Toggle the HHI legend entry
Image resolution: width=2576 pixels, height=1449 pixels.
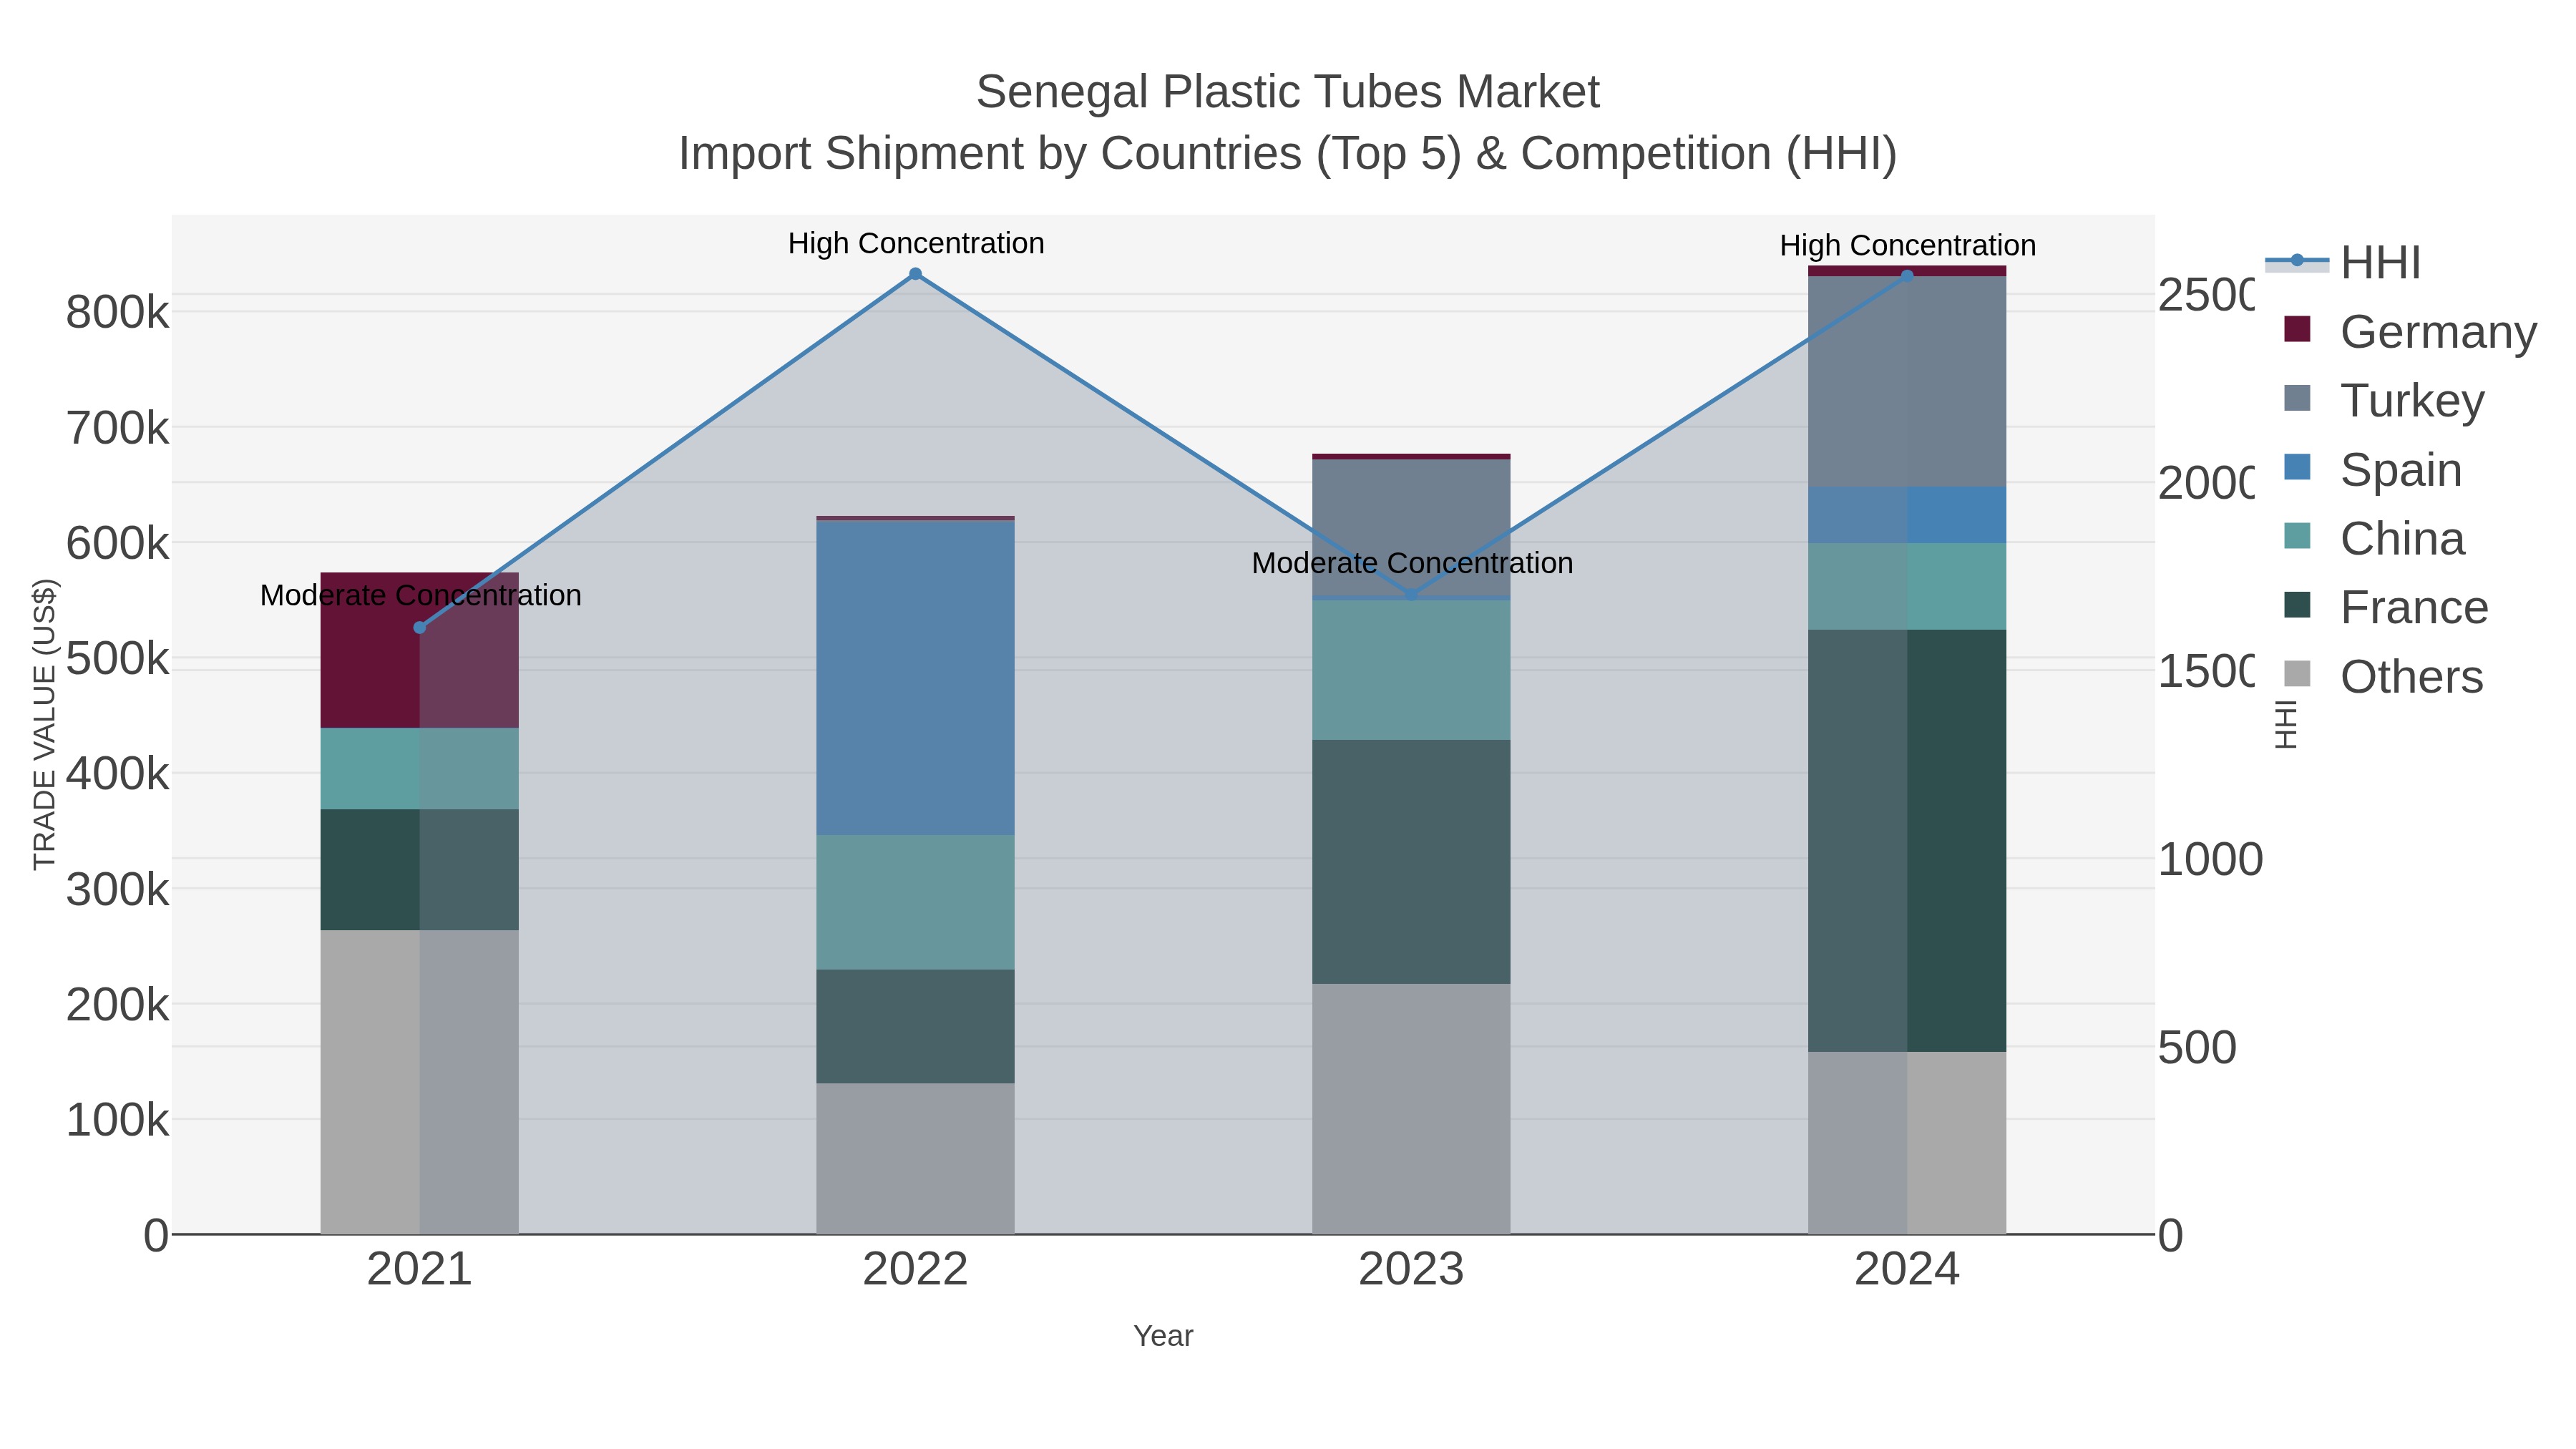pyautogui.click(x=2343, y=263)
